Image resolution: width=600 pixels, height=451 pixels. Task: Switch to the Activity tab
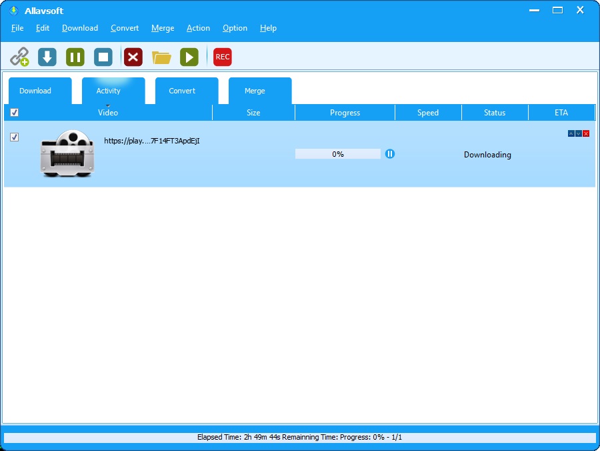point(113,91)
